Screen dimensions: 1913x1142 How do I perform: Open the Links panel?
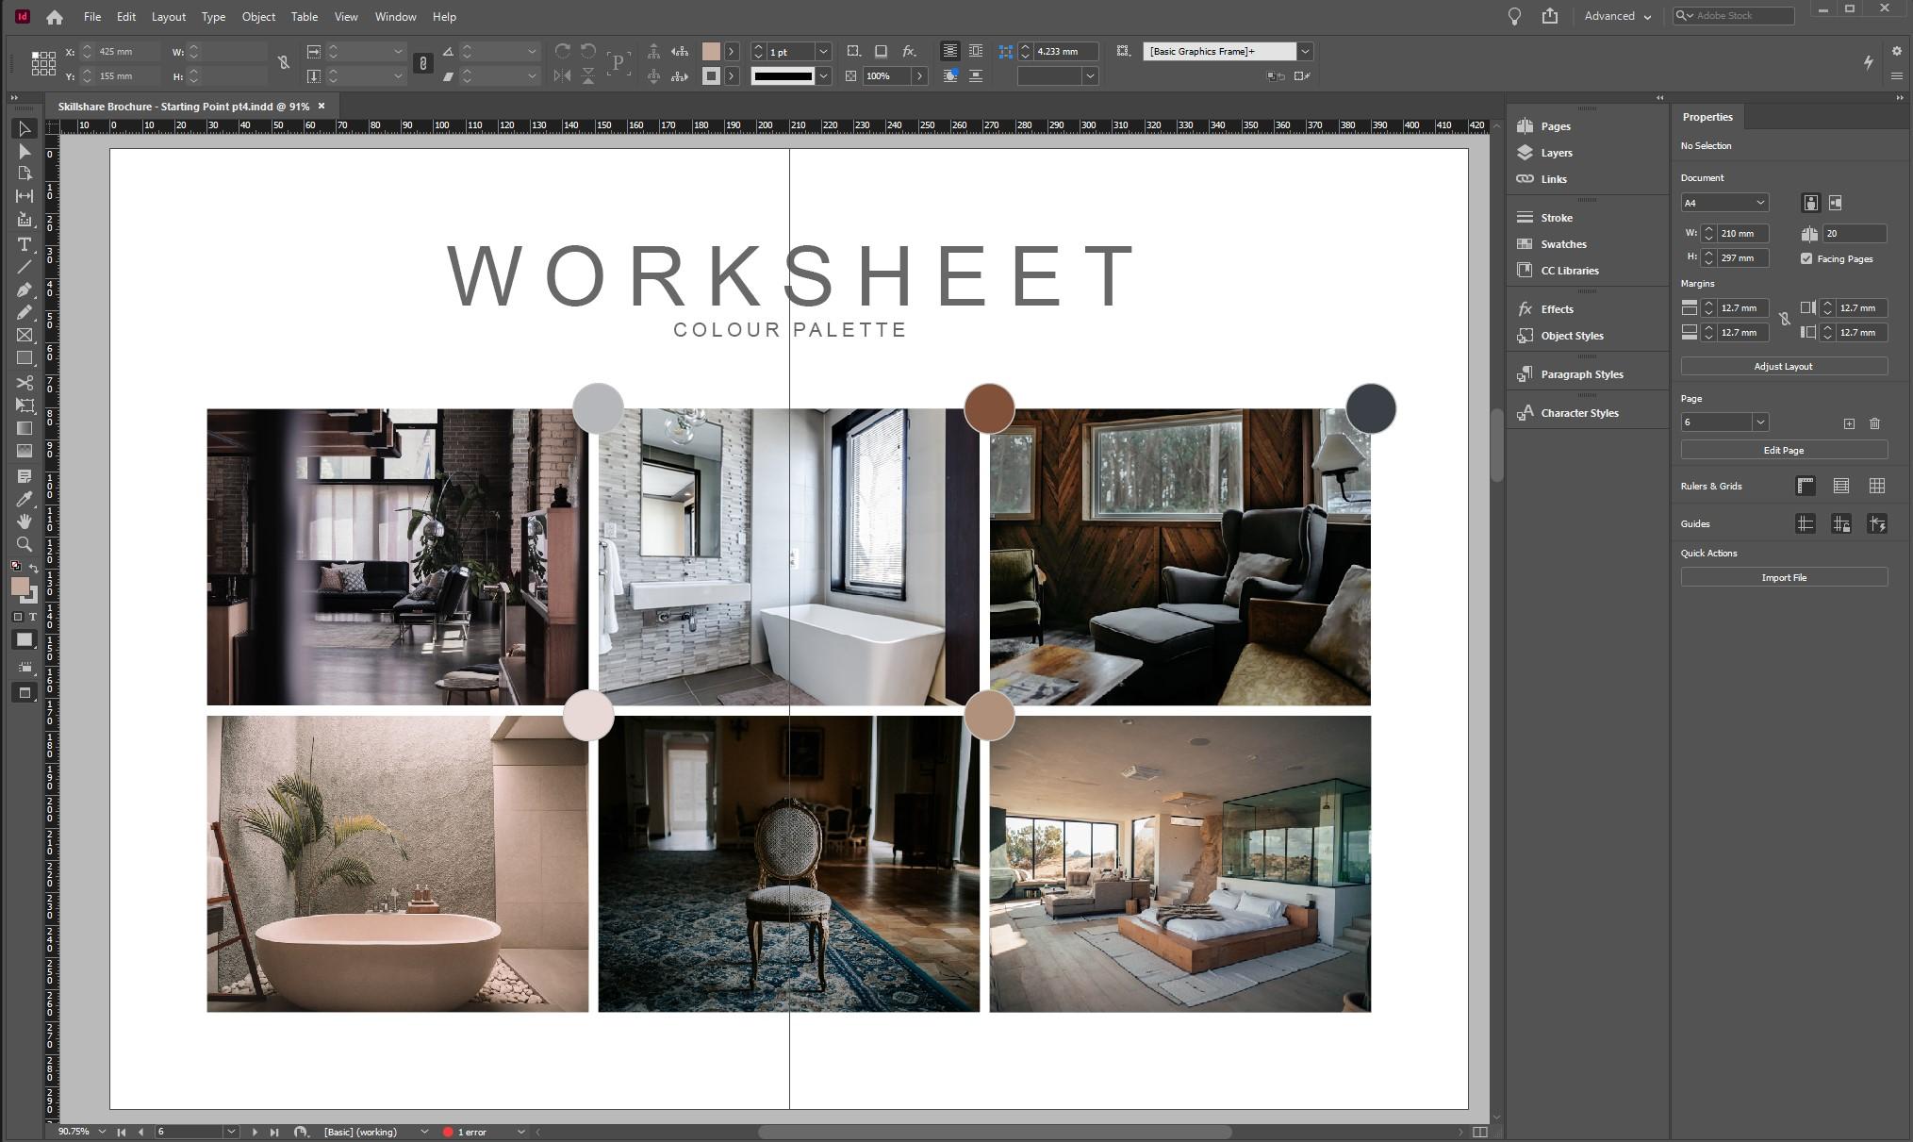(x=1554, y=179)
